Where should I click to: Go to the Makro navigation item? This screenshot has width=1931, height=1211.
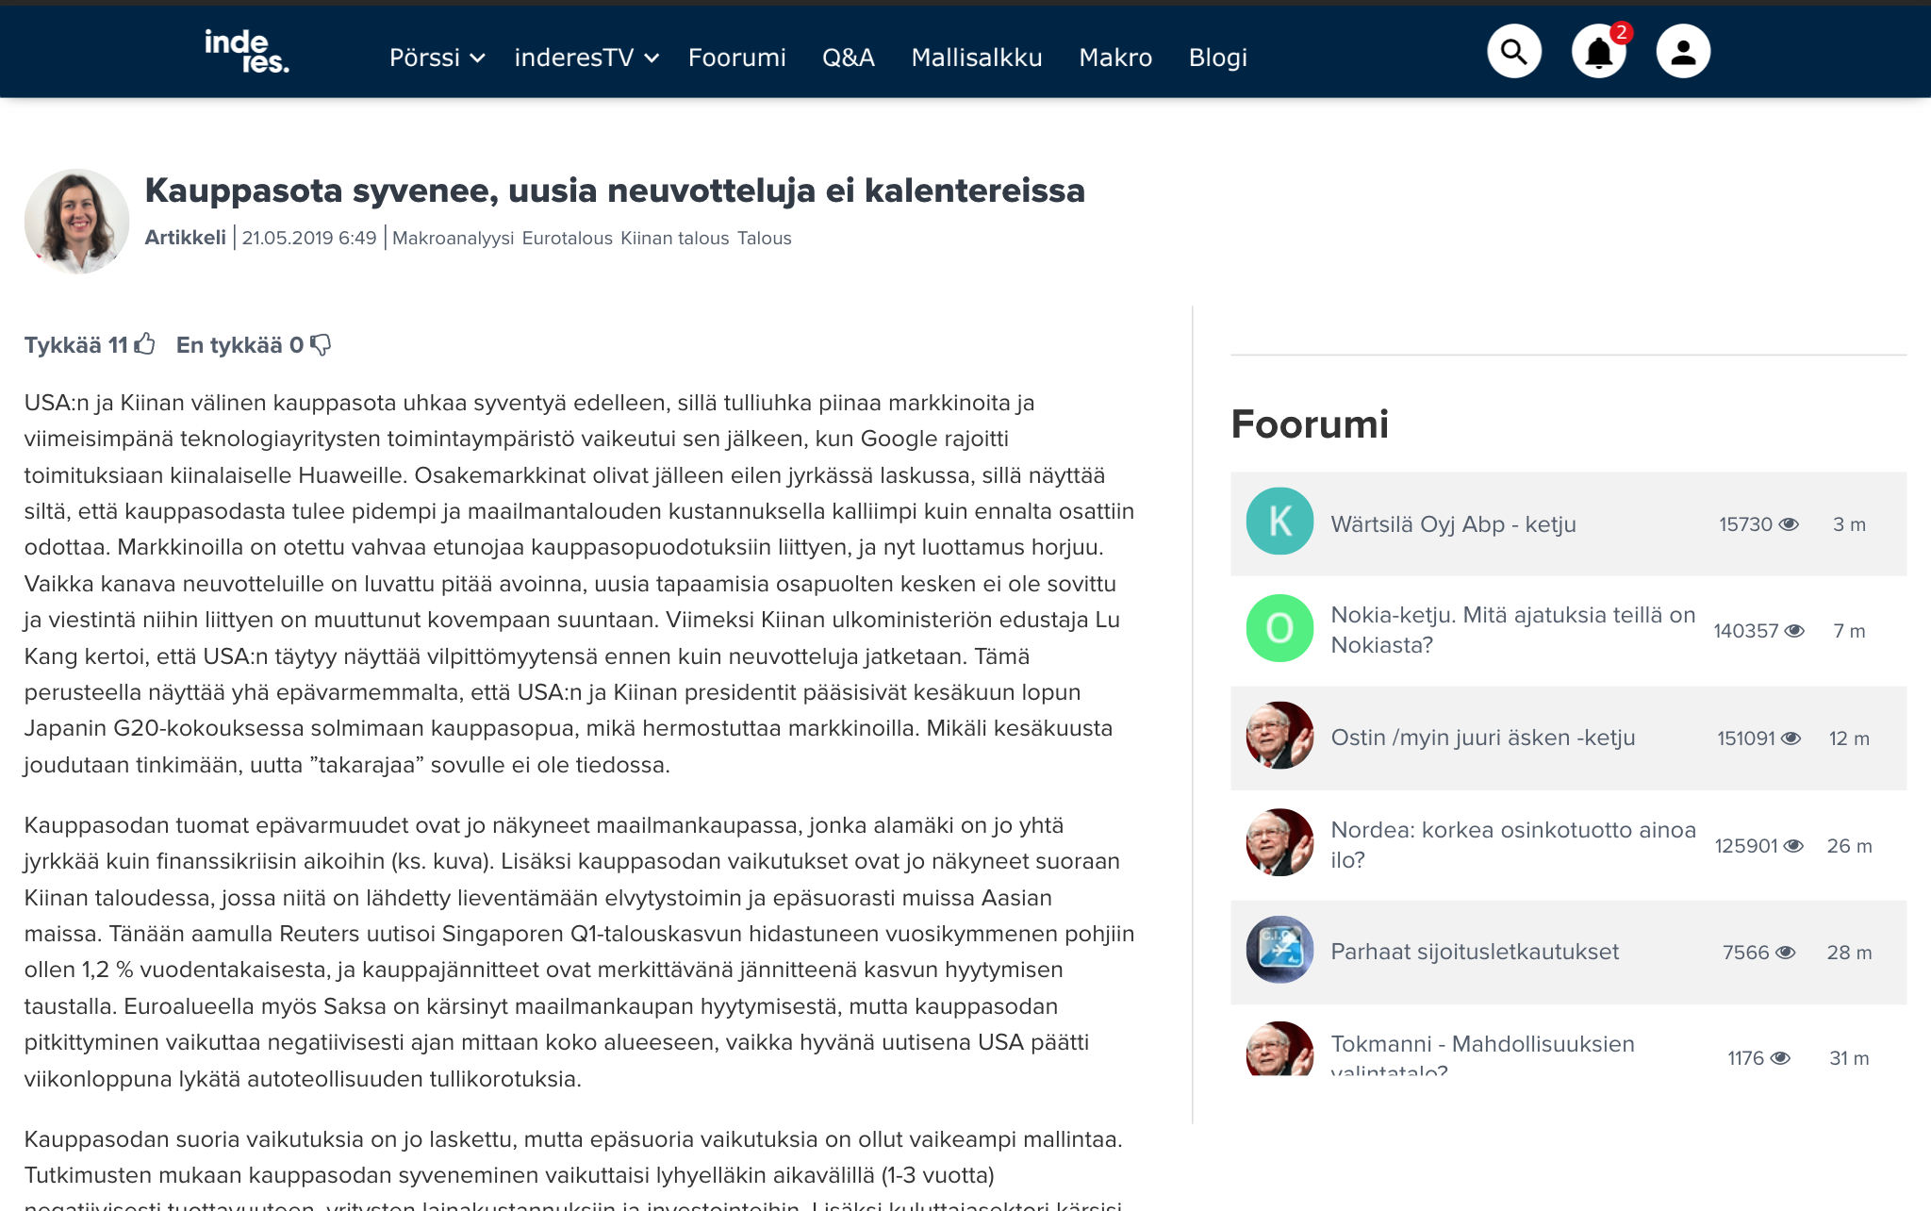(x=1115, y=58)
